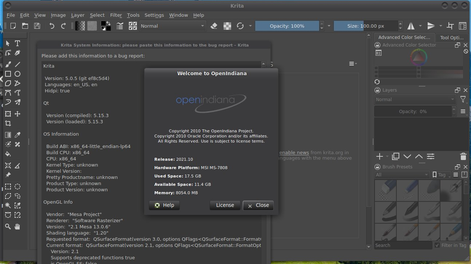Pick the Ellipse tool
This screenshot has height=264, width=471.
(17, 74)
